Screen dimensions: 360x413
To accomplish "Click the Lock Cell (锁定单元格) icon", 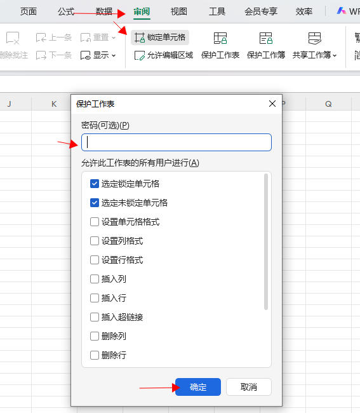I will (140, 37).
